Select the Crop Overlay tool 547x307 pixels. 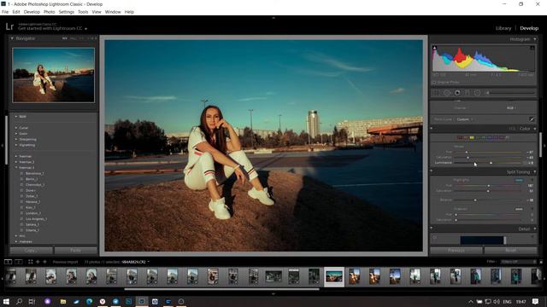[437, 93]
